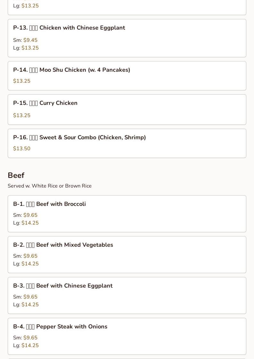The height and width of the screenshot is (359, 254).
Task: Click the small $9.45 price for P-13
Action: (30, 40)
